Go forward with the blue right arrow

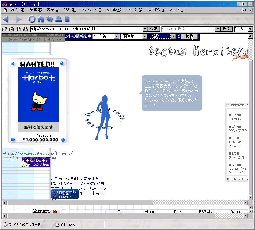pos(19,19)
